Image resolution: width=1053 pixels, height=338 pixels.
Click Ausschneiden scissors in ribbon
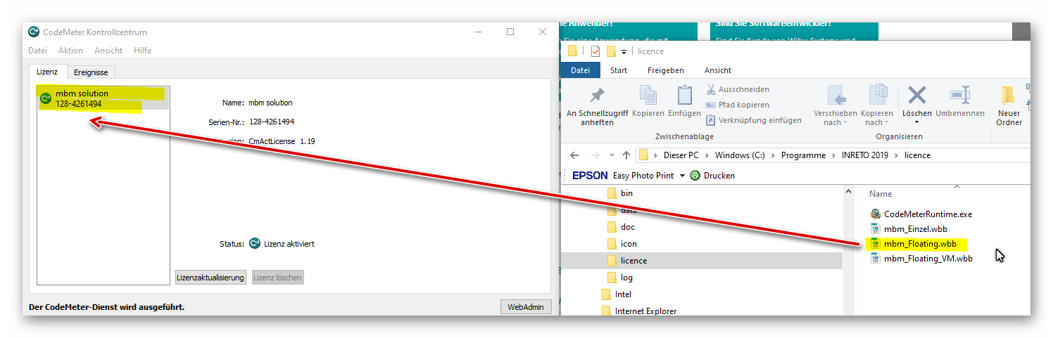[x=711, y=90]
